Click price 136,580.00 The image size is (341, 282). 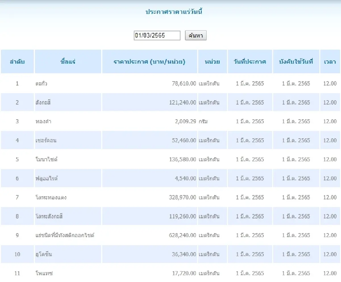(x=182, y=159)
